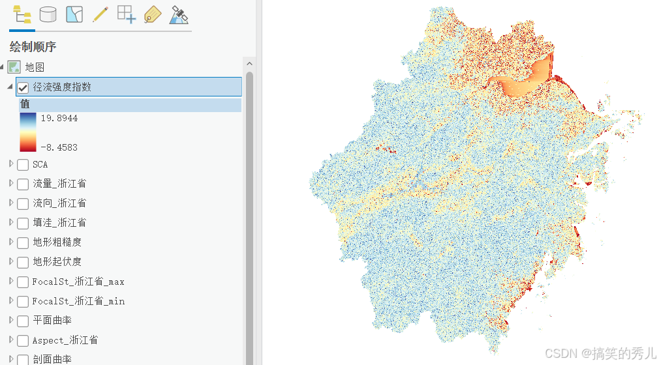The width and height of the screenshot is (659, 365).
Task: Select the List By Perspective Imagery satellite icon
Action: pos(179,15)
